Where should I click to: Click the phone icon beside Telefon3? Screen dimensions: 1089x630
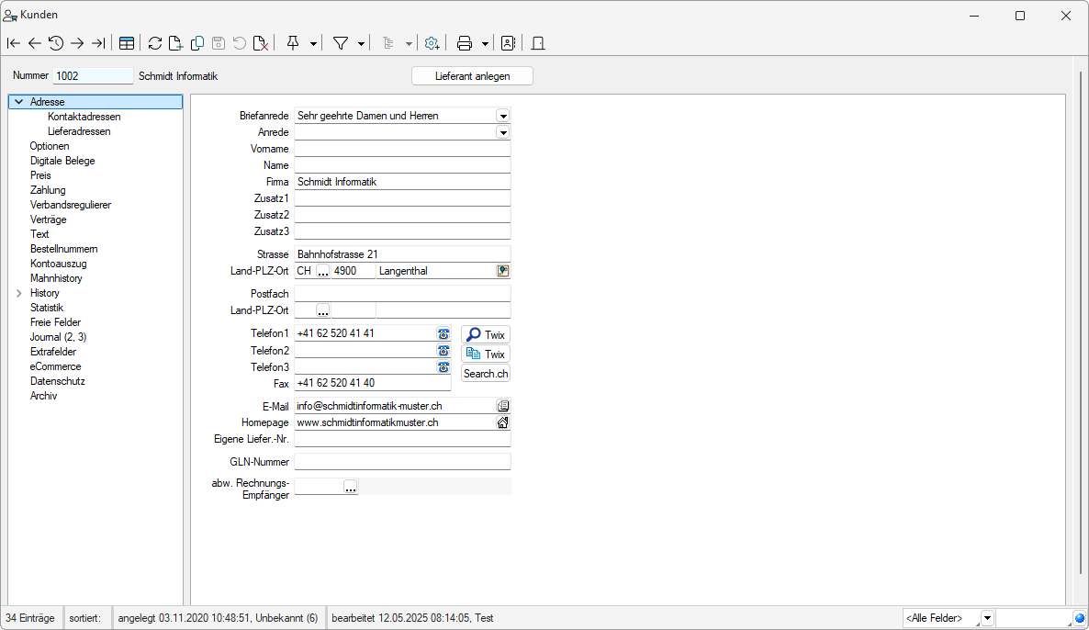443,366
